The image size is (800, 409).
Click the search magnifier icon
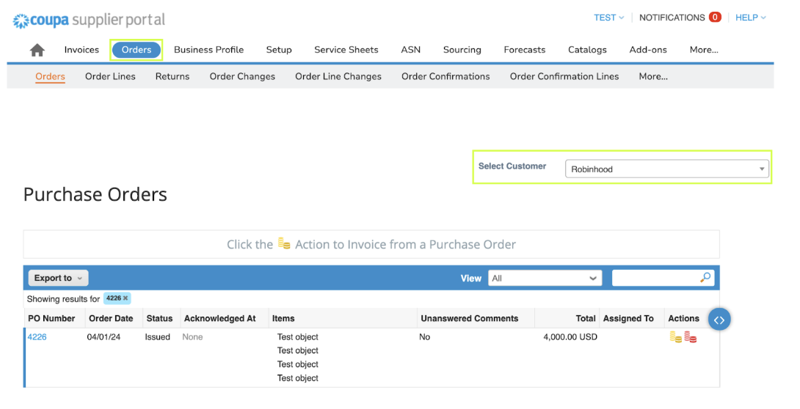coord(705,278)
